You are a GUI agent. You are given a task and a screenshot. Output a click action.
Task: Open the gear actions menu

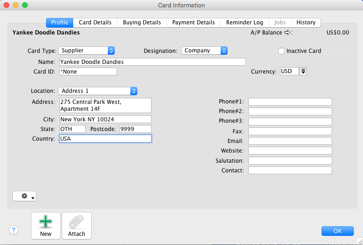24,196
